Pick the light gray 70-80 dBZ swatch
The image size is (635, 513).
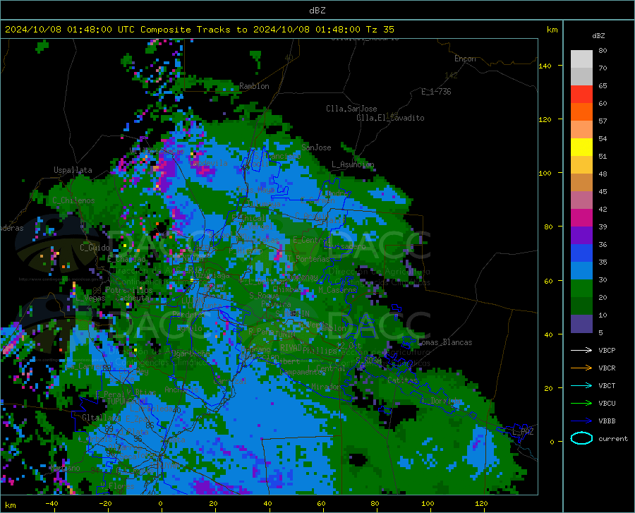tap(581, 59)
